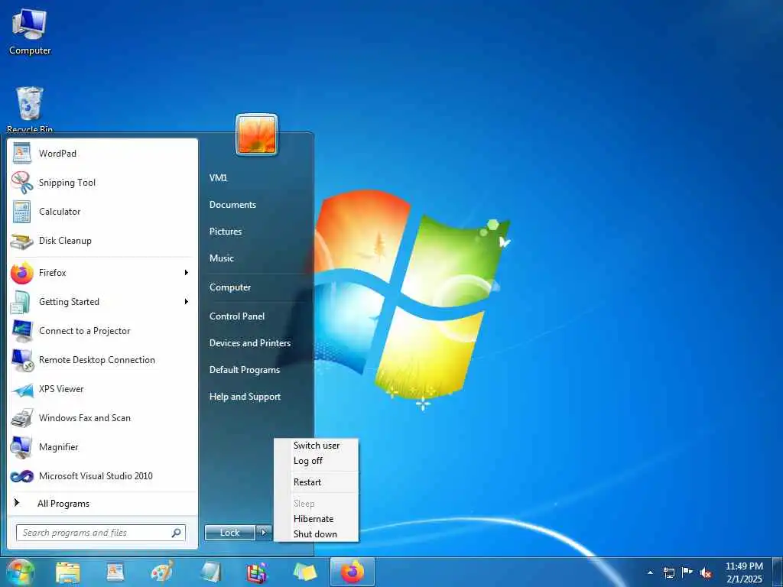Click the muted volume tray icon

[x=706, y=572]
